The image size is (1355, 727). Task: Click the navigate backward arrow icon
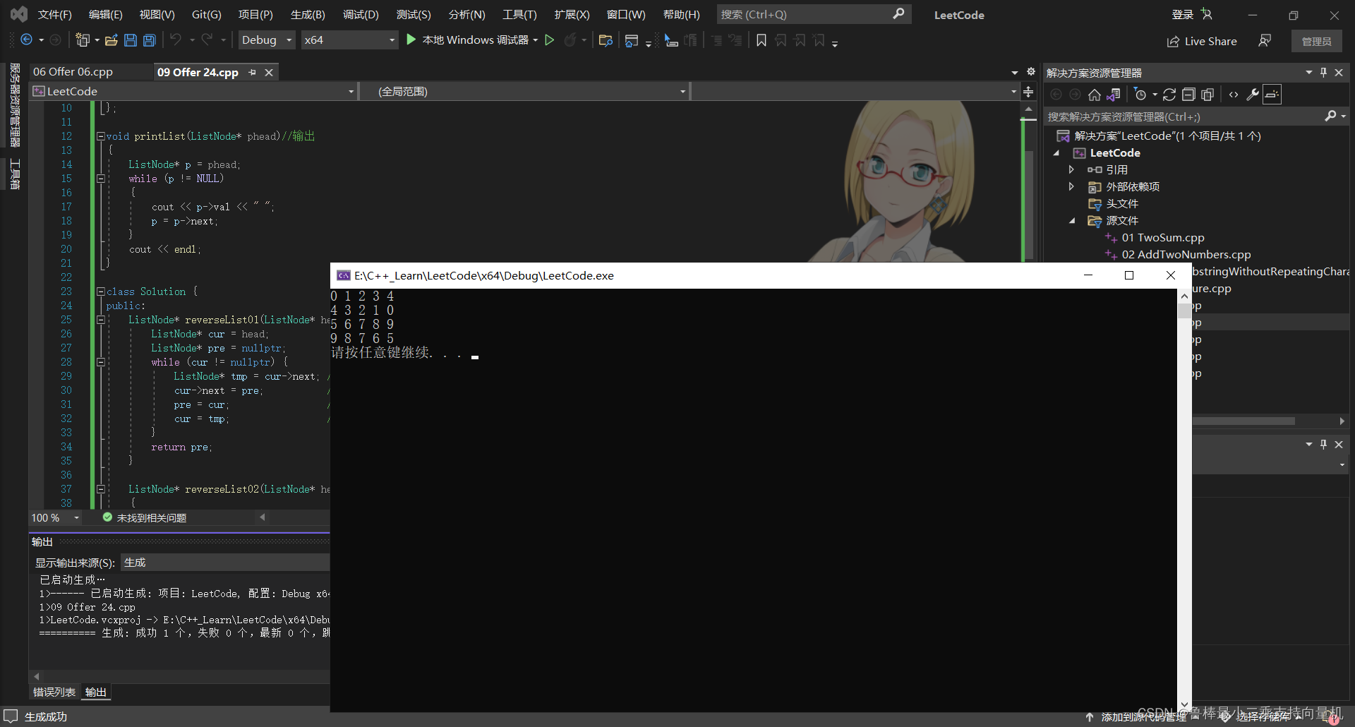26,40
